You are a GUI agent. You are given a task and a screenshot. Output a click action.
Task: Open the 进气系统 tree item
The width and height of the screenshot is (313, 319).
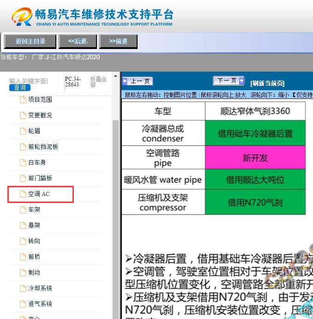(x=40, y=304)
